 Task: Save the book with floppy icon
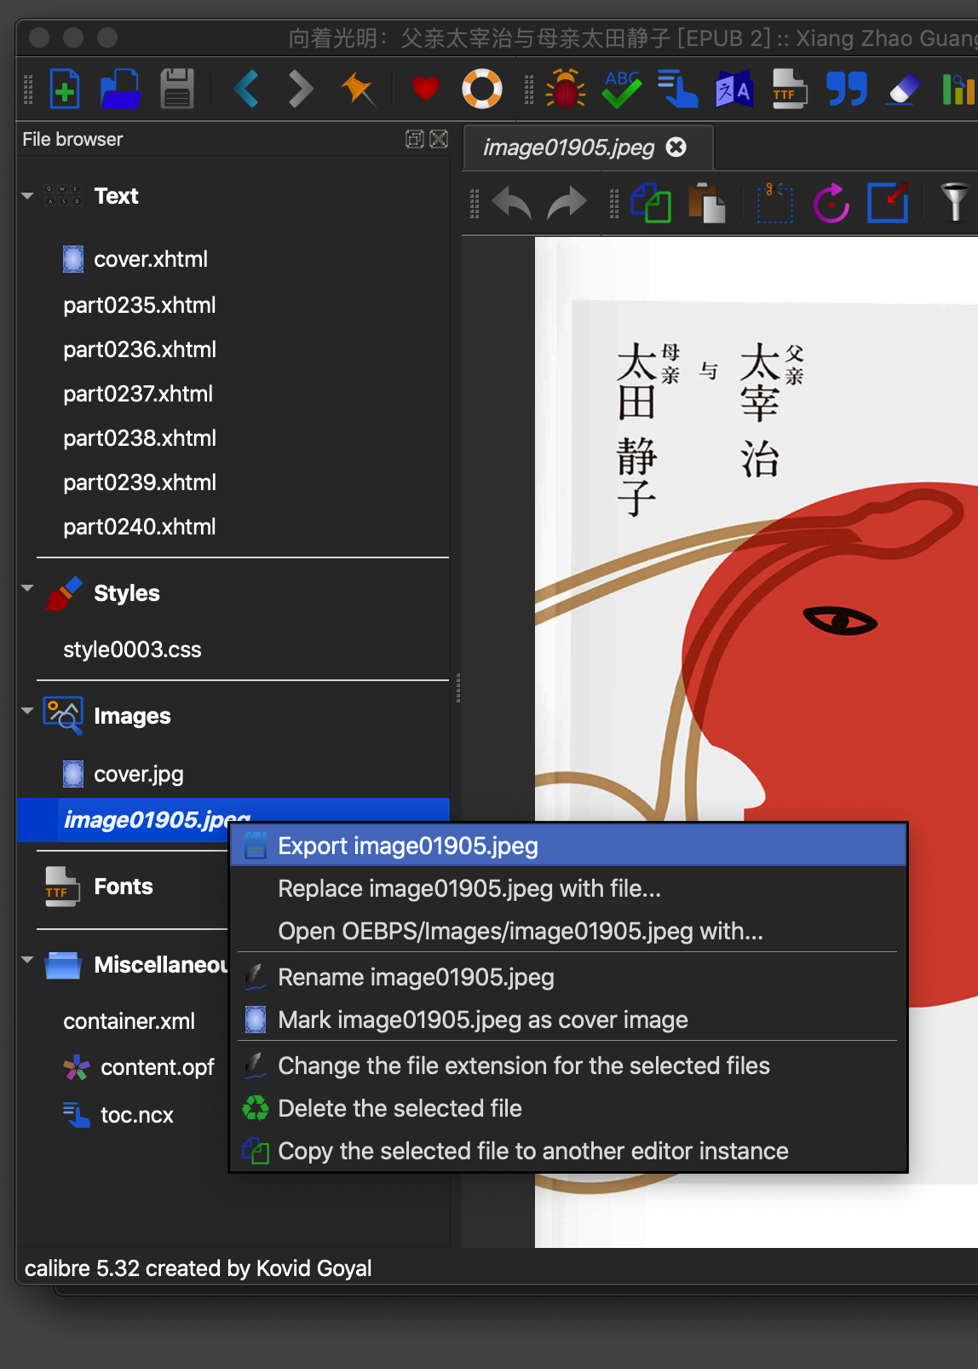point(177,89)
